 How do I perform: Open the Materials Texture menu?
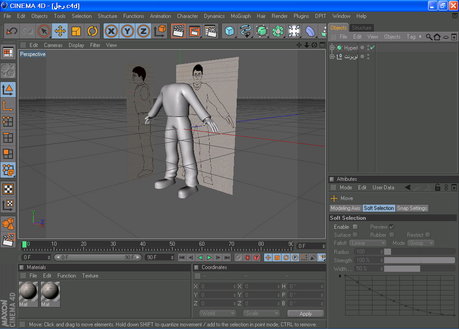point(90,275)
